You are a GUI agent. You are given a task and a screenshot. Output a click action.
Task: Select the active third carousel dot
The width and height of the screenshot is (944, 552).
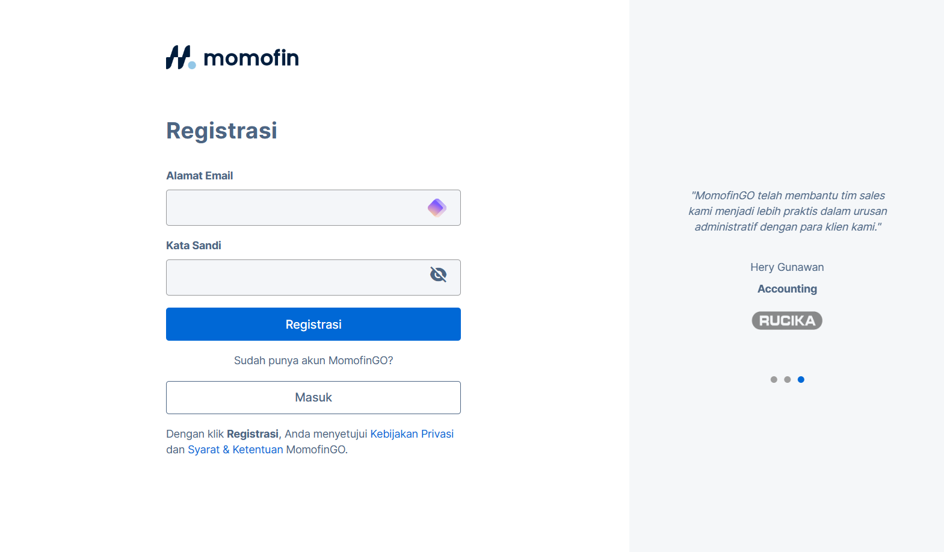(801, 379)
